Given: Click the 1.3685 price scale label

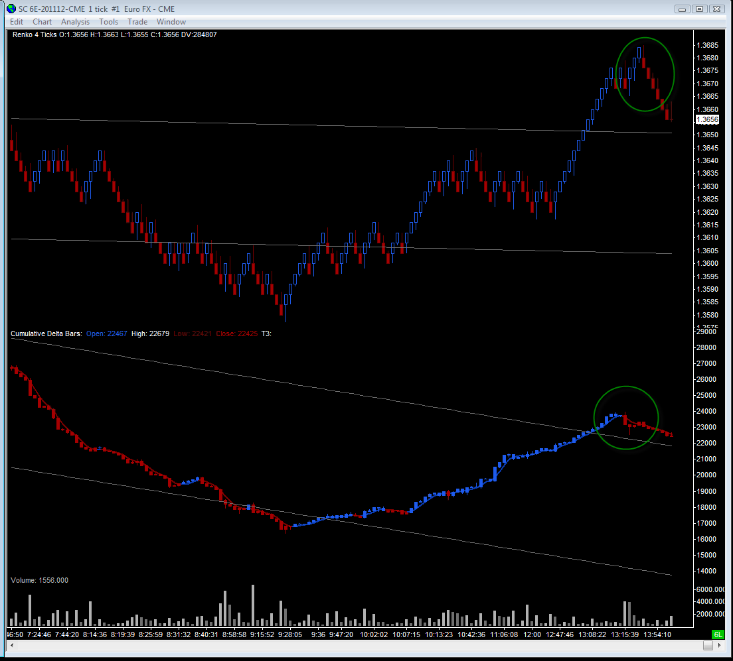Looking at the screenshot, I should (x=707, y=45).
